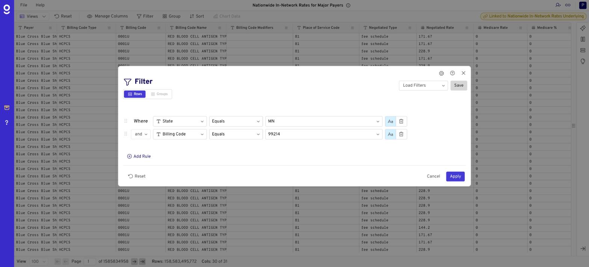Click the Filter funnel icon in the dialog title
The image size is (589, 267).
pyautogui.click(x=127, y=82)
